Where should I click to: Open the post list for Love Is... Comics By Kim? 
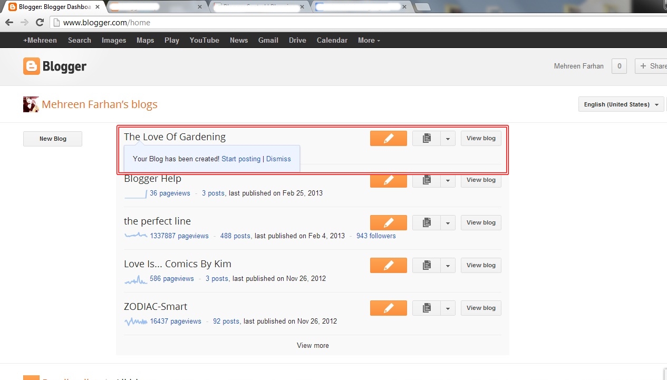coord(427,265)
